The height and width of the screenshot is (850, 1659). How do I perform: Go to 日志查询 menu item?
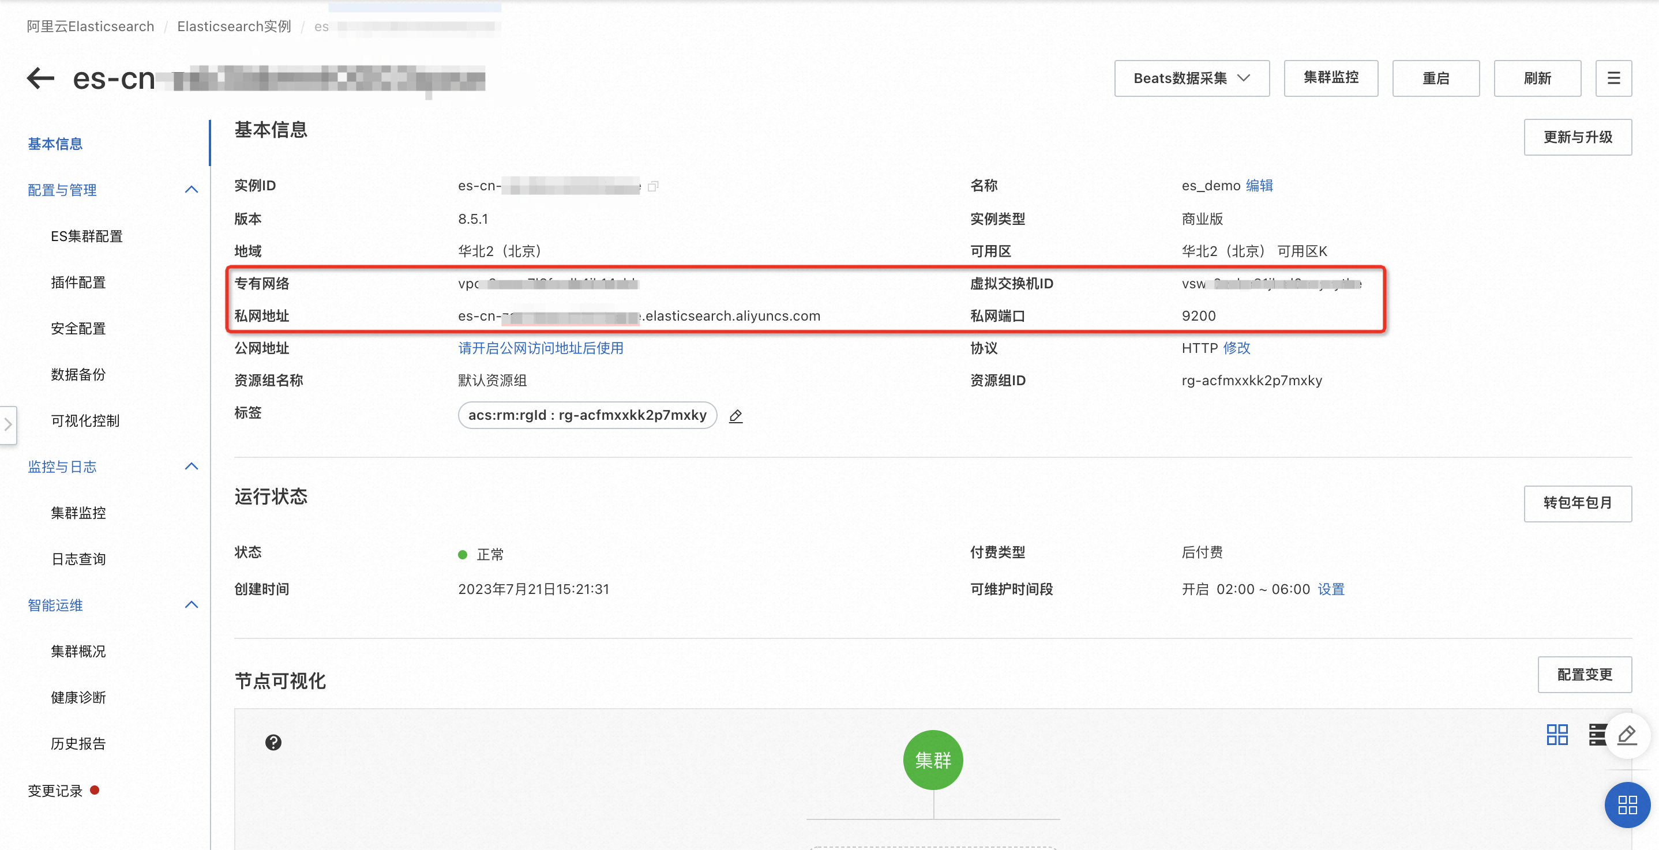pyautogui.click(x=78, y=559)
